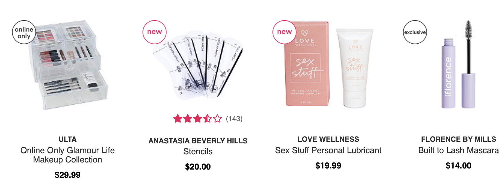Click the first filled star of Stencils rating
The image size is (504, 181).
pyautogui.click(x=178, y=119)
